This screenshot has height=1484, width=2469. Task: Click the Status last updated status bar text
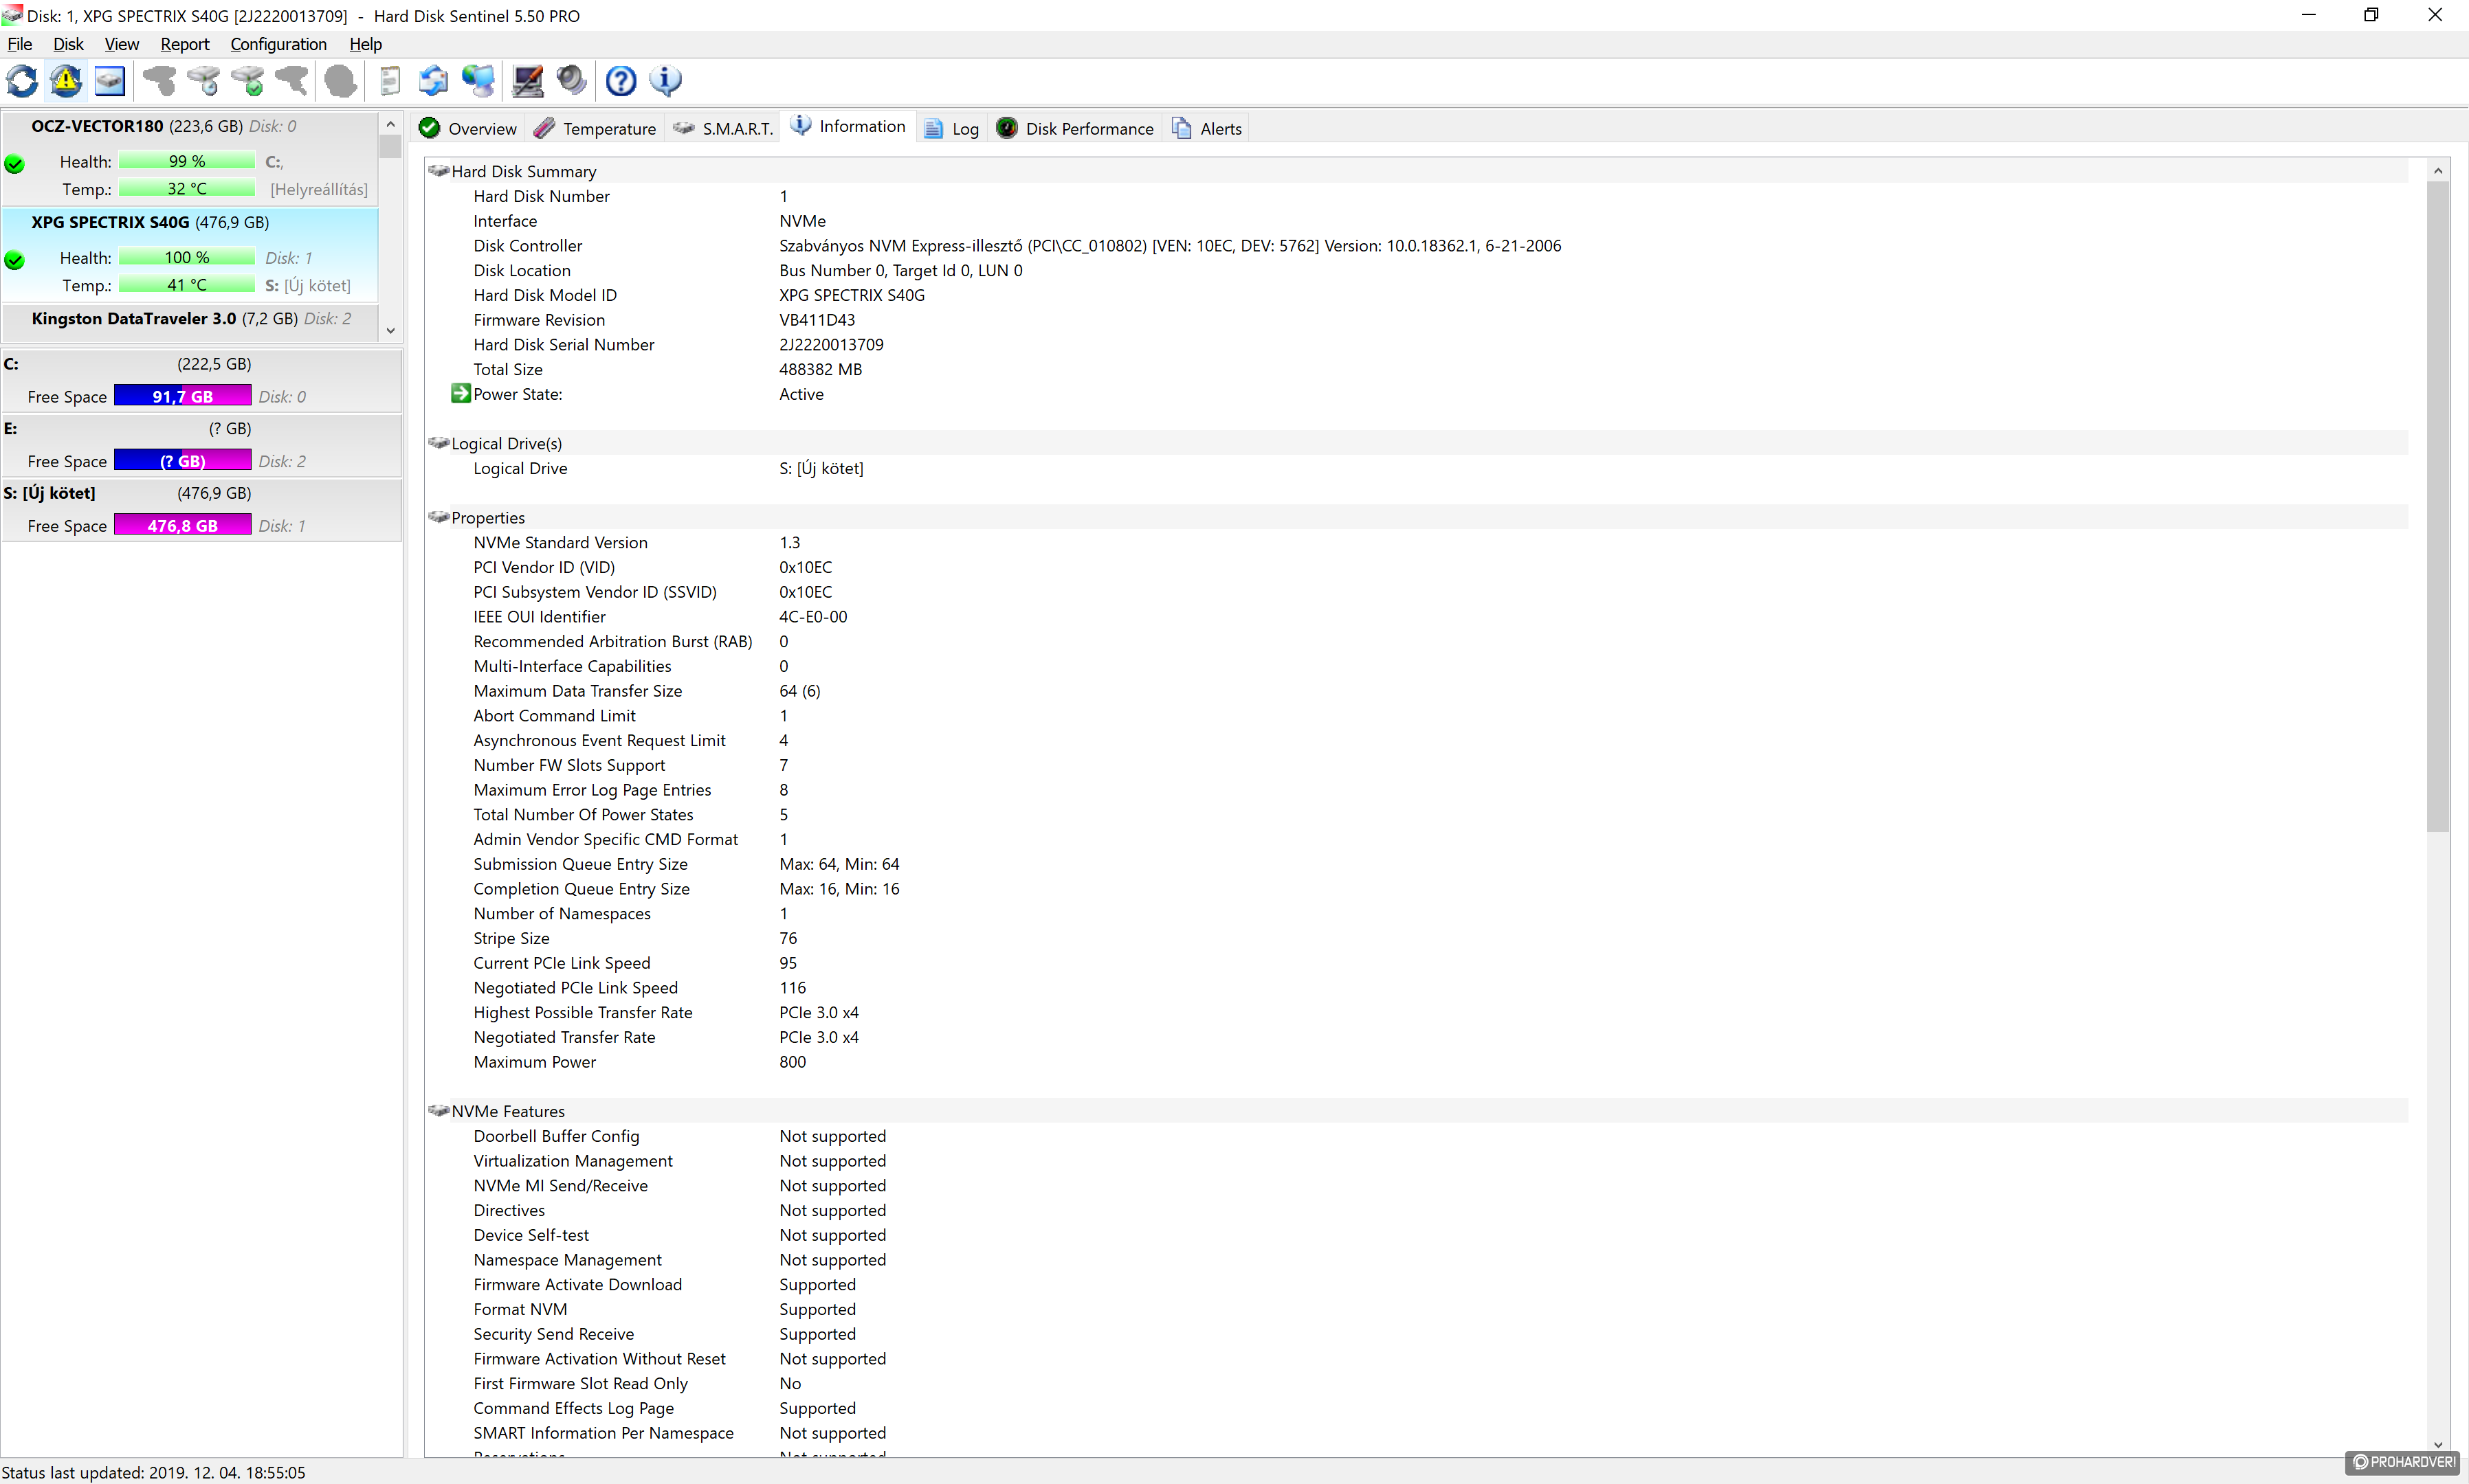154,1472
